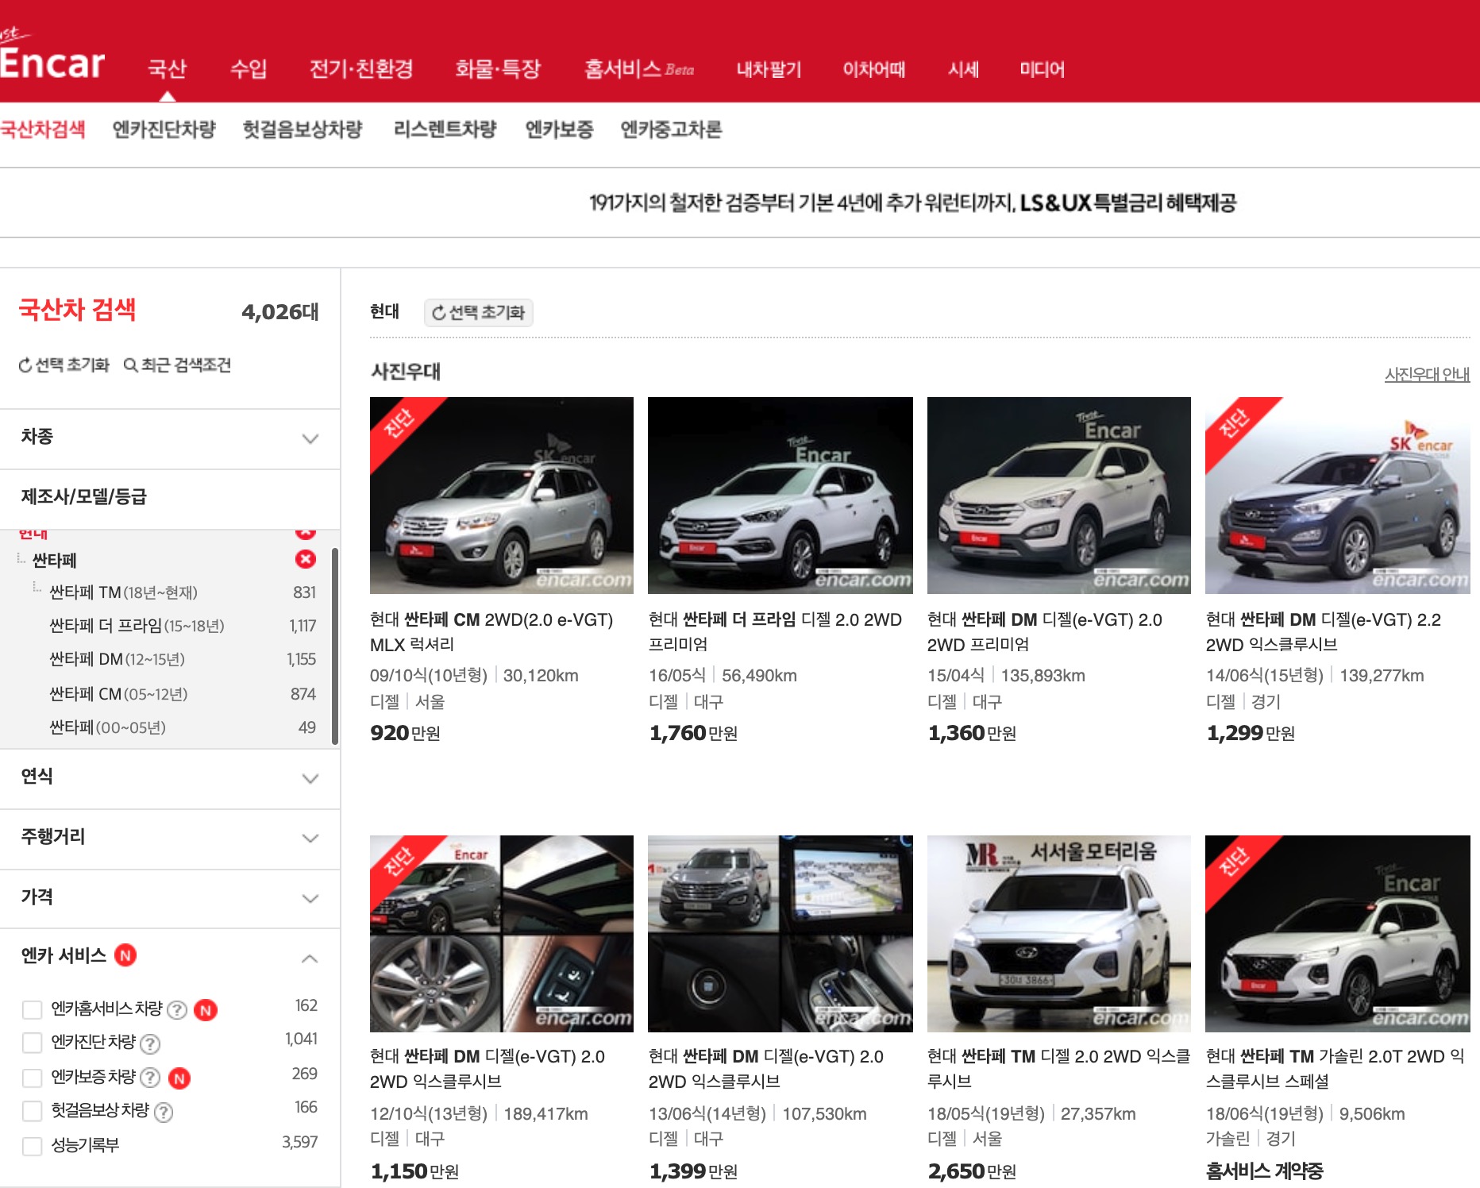Click help icon next to 엔카보증차량
1480x1188 pixels.
click(150, 1078)
